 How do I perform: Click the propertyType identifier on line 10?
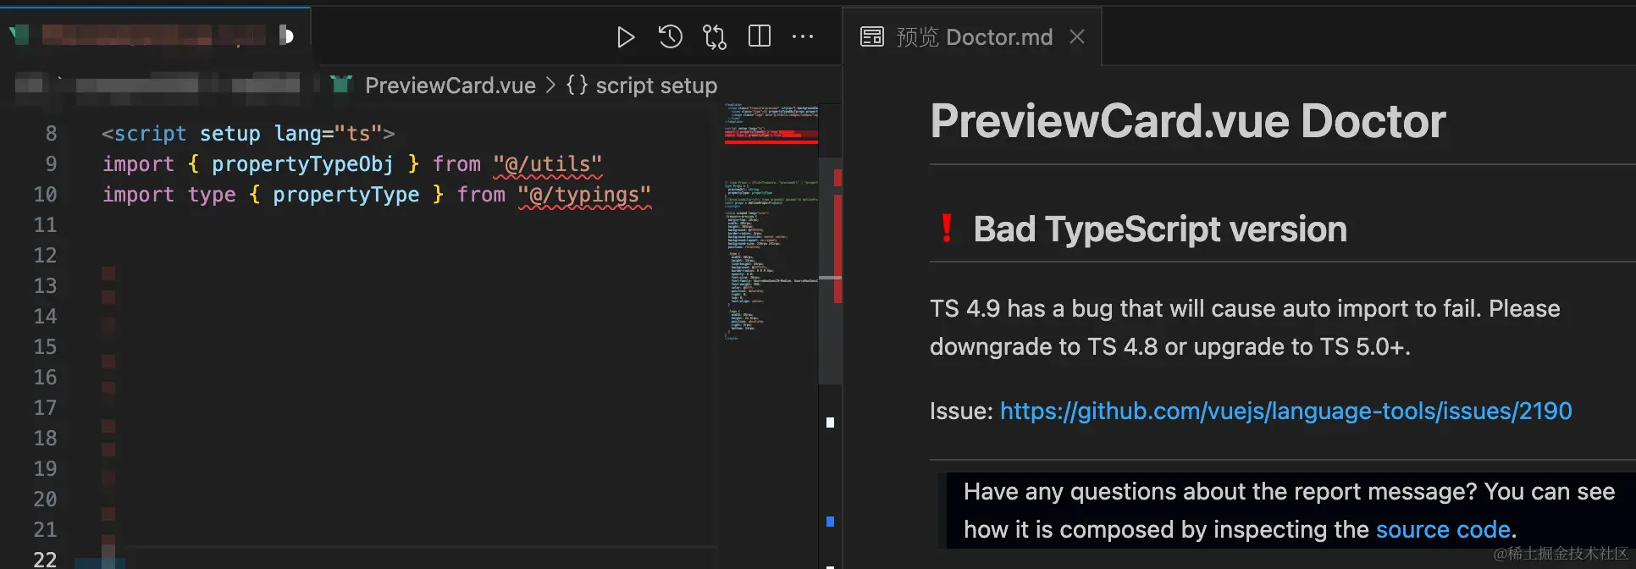[345, 195]
